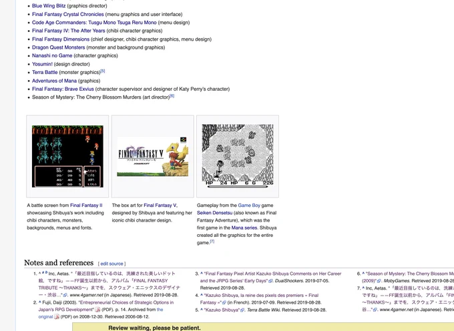Click PDF icon next to original link
The image size is (454, 331).
coord(57,317)
